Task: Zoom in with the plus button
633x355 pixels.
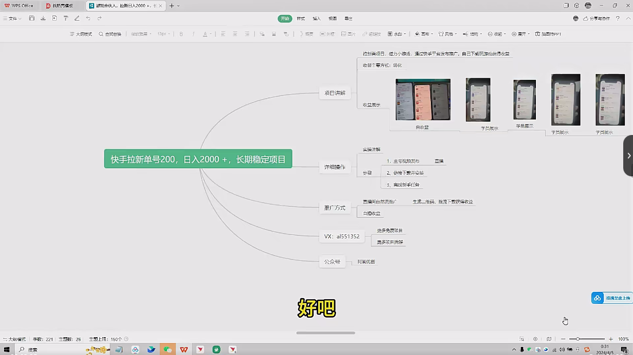Action: (611, 339)
